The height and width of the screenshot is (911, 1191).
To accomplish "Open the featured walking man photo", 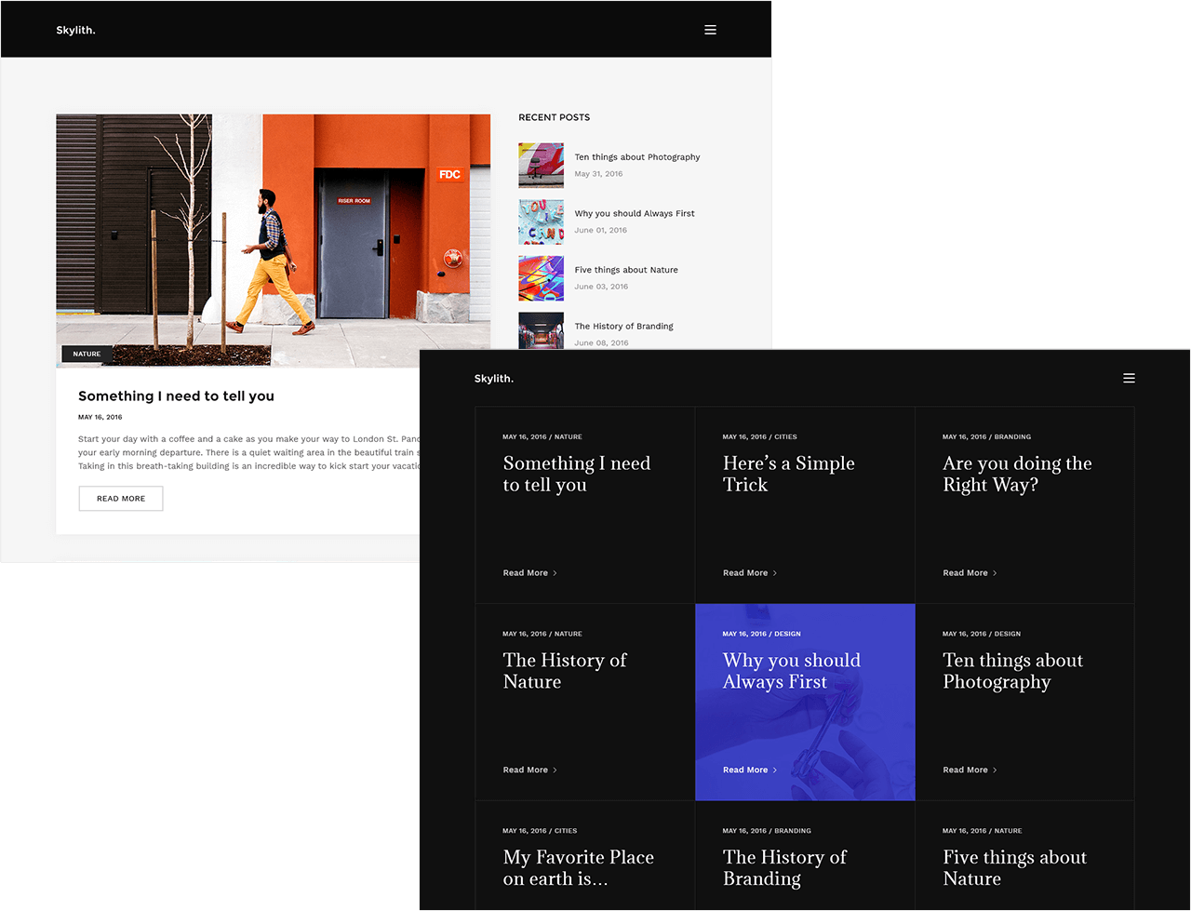I will pyautogui.click(x=273, y=240).
